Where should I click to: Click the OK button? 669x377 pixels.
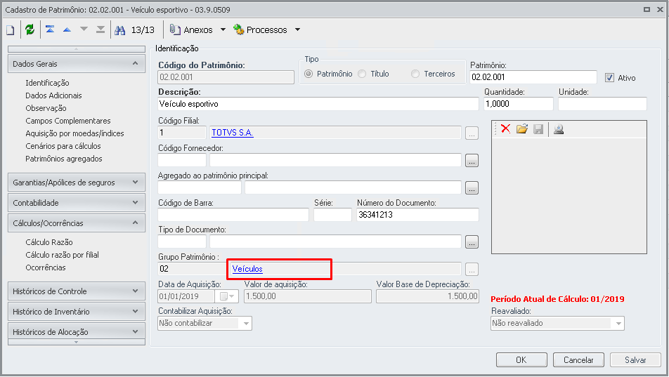(x=521, y=360)
